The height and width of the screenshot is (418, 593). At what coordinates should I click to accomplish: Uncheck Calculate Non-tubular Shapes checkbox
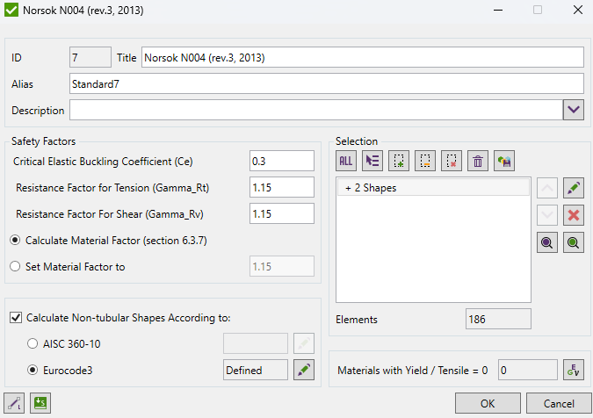[x=16, y=318]
